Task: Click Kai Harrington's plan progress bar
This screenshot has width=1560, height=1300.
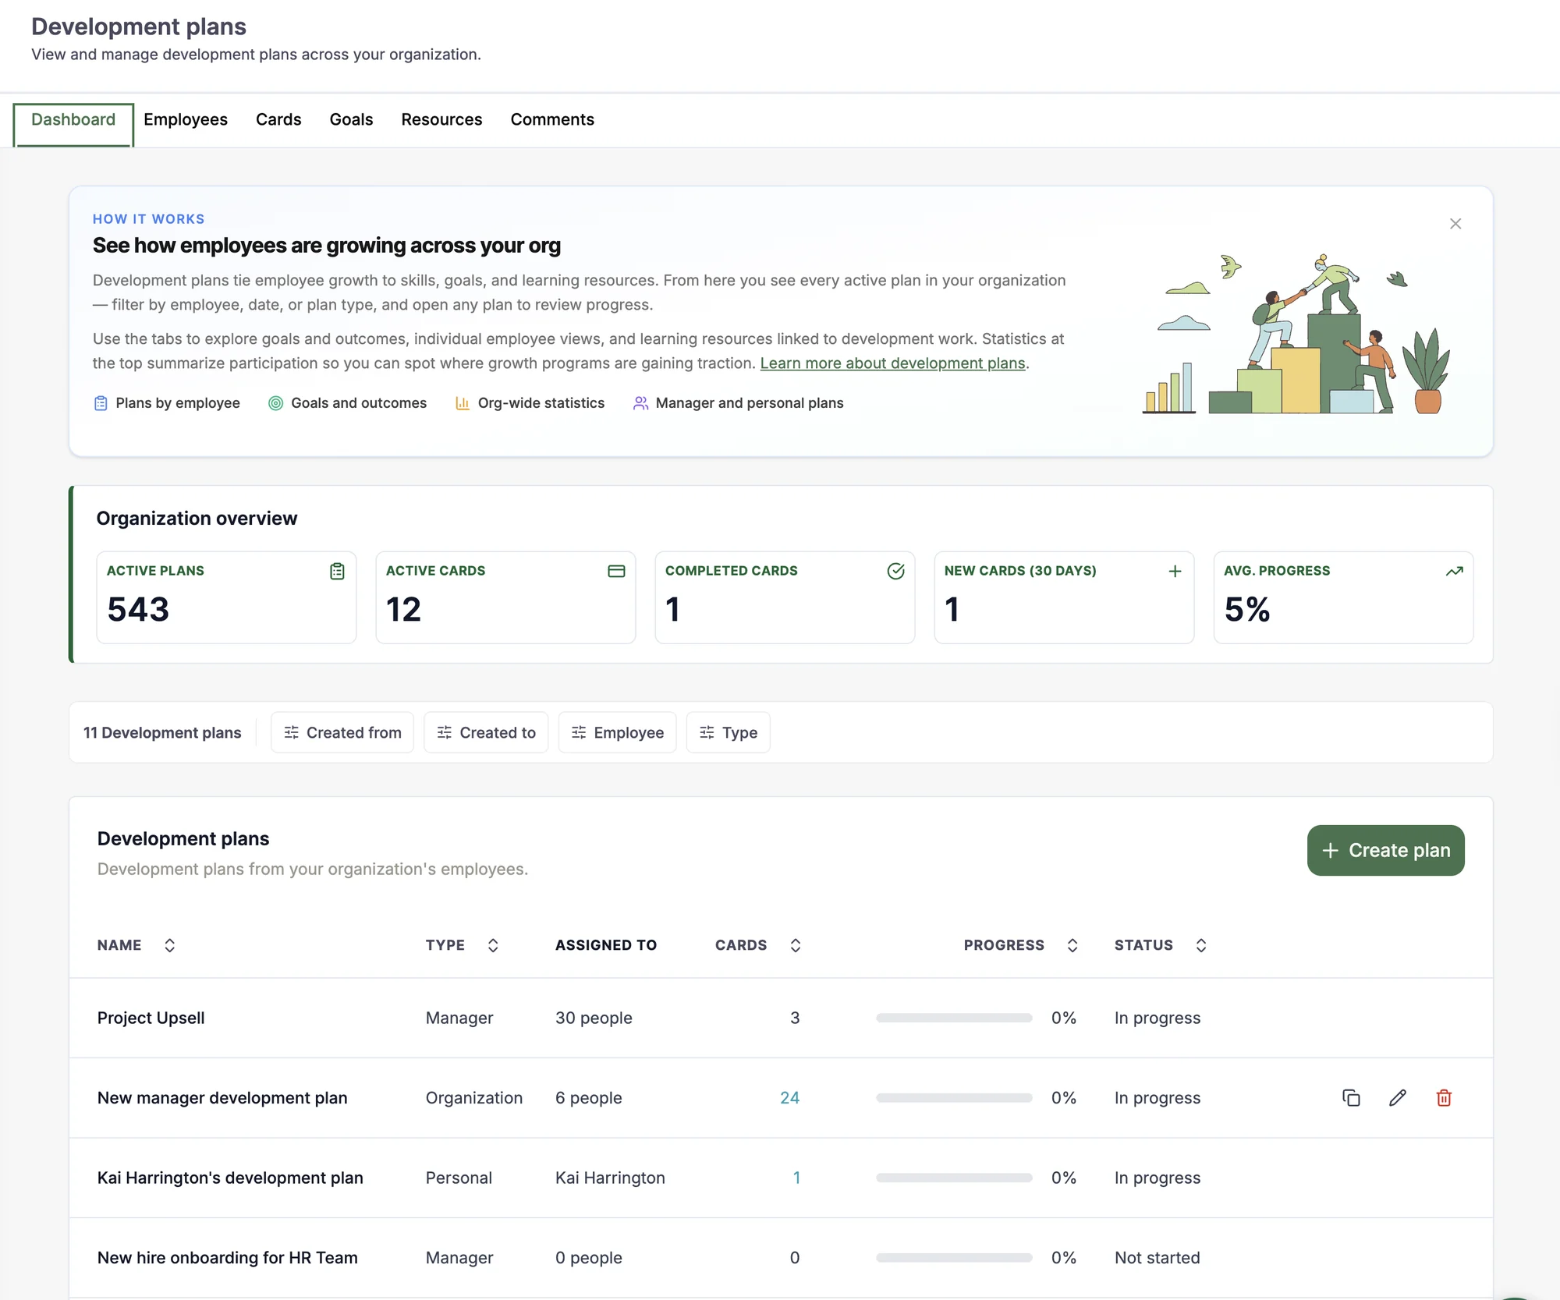Action: (954, 1178)
